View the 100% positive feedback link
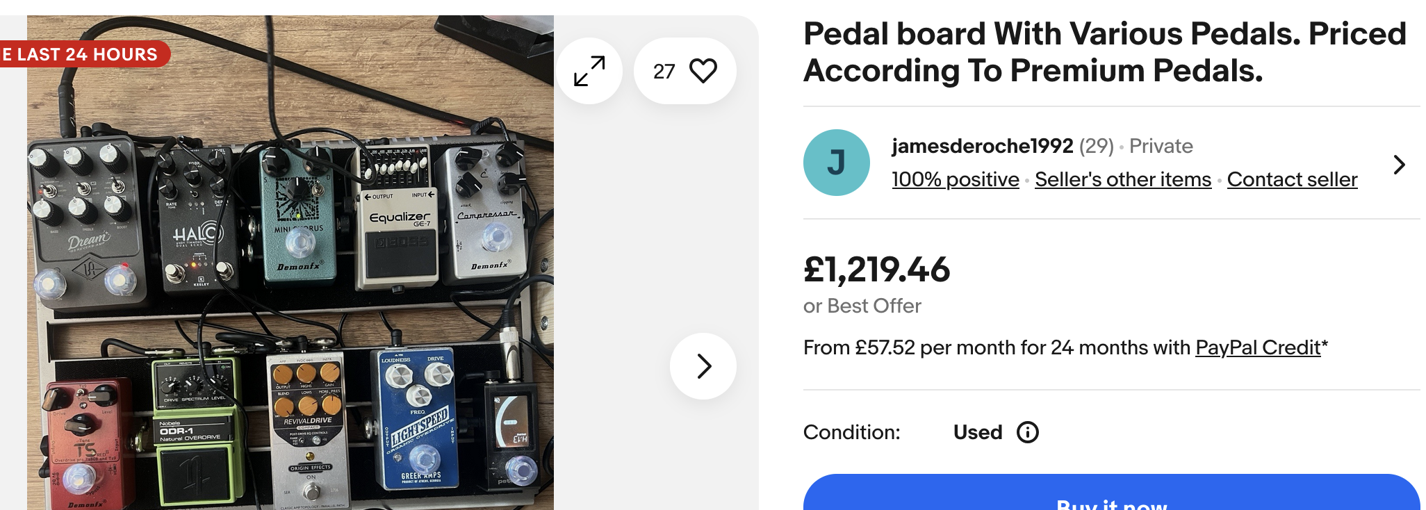This screenshot has width=1426, height=510. (956, 179)
